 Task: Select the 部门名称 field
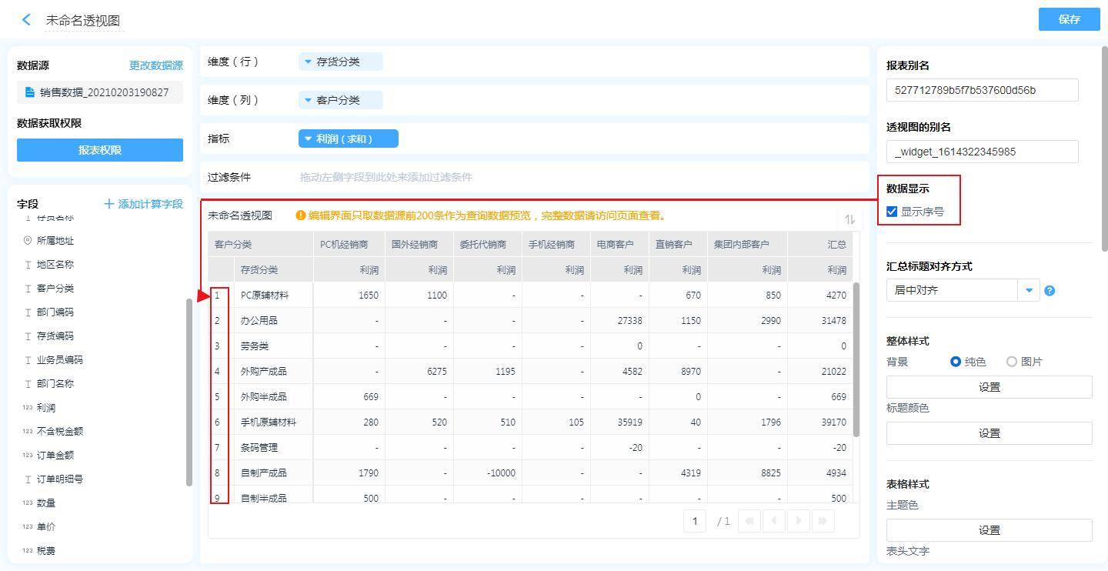tap(55, 384)
